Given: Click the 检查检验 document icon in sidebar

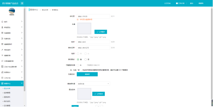Looking at the screenshot, I should point(2,39).
